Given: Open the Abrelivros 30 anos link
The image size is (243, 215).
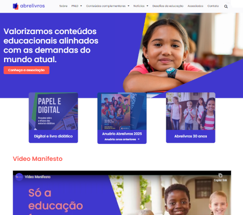Looking at the screenshot, I should tap(190, 136).
